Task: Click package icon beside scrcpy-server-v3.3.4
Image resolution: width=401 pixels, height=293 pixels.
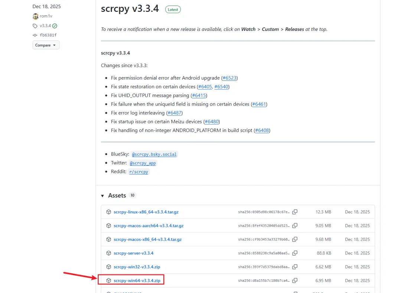Action: pyautogui.click(x=109, y=253)
